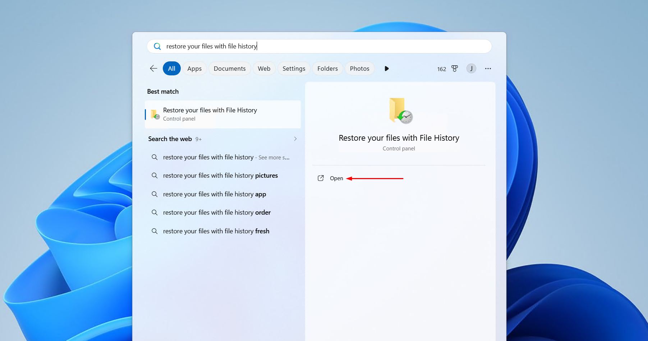The width and height of the screenshot is (648, 341).
Task: Click the File History icon in Best match
Action: click(x=155, y=114)
